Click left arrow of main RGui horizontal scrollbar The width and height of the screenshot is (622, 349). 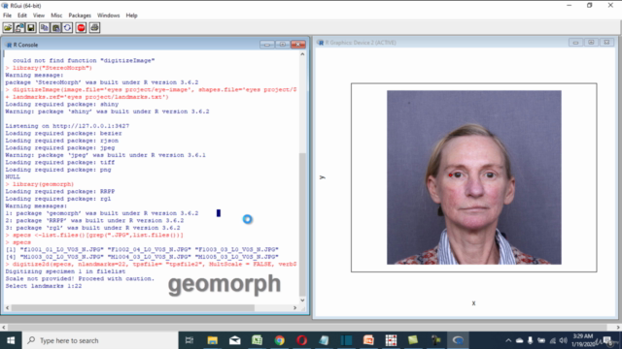pos(4,328)
